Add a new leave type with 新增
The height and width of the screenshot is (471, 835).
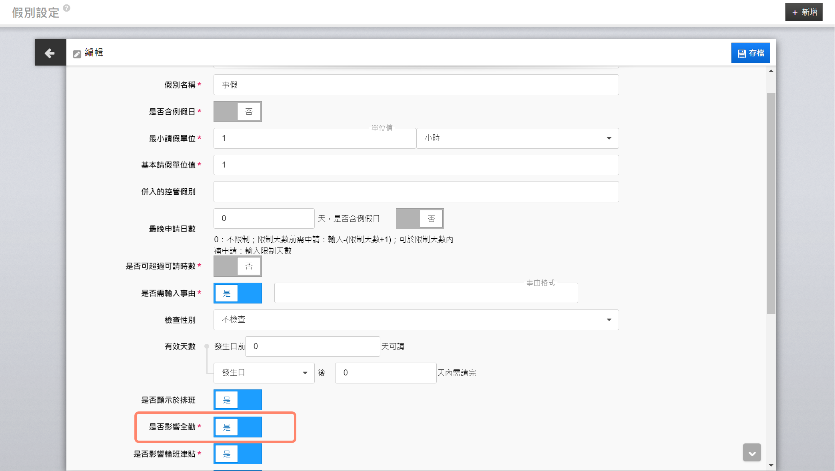[x=804, y=12]
